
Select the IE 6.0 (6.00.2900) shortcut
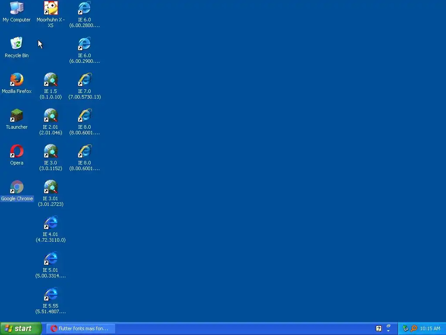pyautogui.click(x=84, y=50)
